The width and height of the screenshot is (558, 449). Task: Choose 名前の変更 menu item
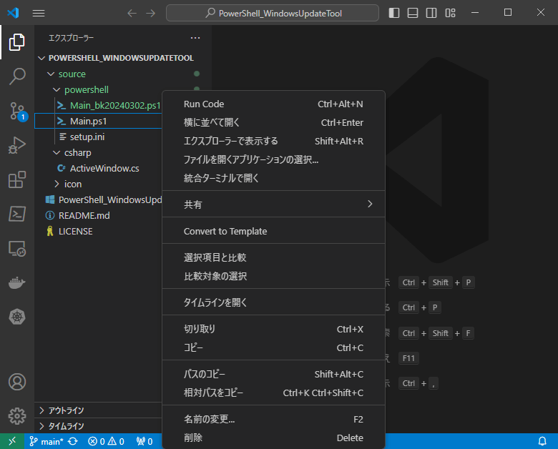(x=273, y=419)
